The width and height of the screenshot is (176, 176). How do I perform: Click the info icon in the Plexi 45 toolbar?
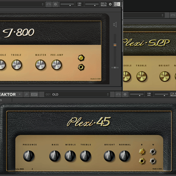[x=125, y=95]
